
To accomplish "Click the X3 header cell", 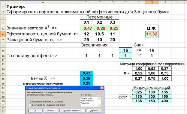I will (x=113, y=22).
